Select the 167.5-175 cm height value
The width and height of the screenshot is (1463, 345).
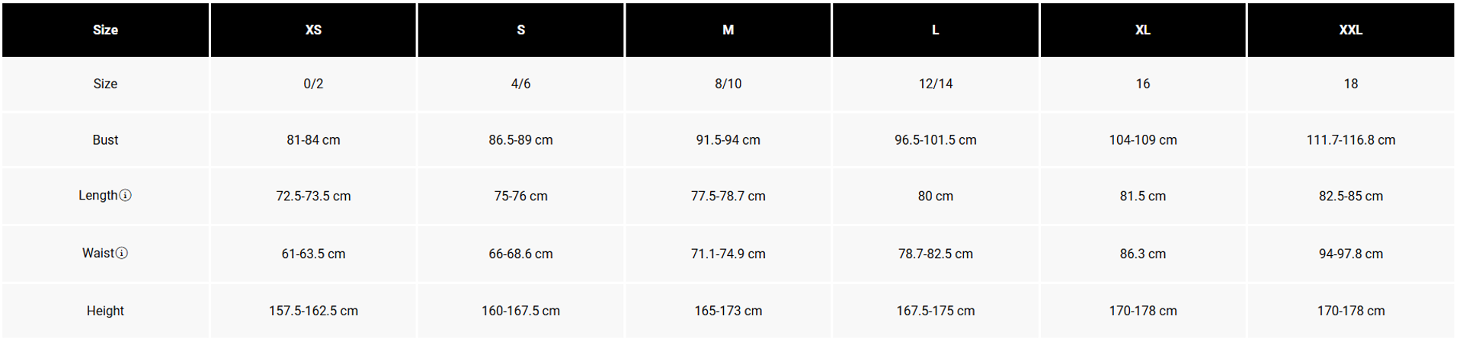tap(935, 311)
